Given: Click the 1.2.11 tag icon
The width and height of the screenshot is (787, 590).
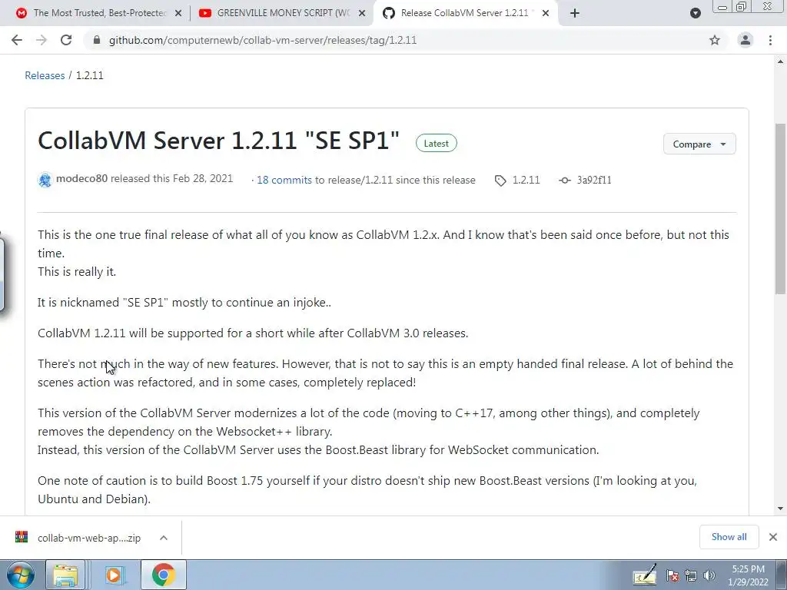Looking at the screenshot, I should [500, 181].
